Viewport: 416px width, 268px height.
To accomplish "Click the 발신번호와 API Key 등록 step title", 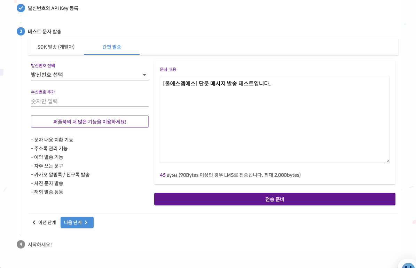I will [x=53, y=8].
